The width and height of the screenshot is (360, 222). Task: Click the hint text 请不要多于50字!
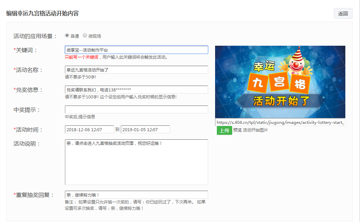click(x=80, y=77)
